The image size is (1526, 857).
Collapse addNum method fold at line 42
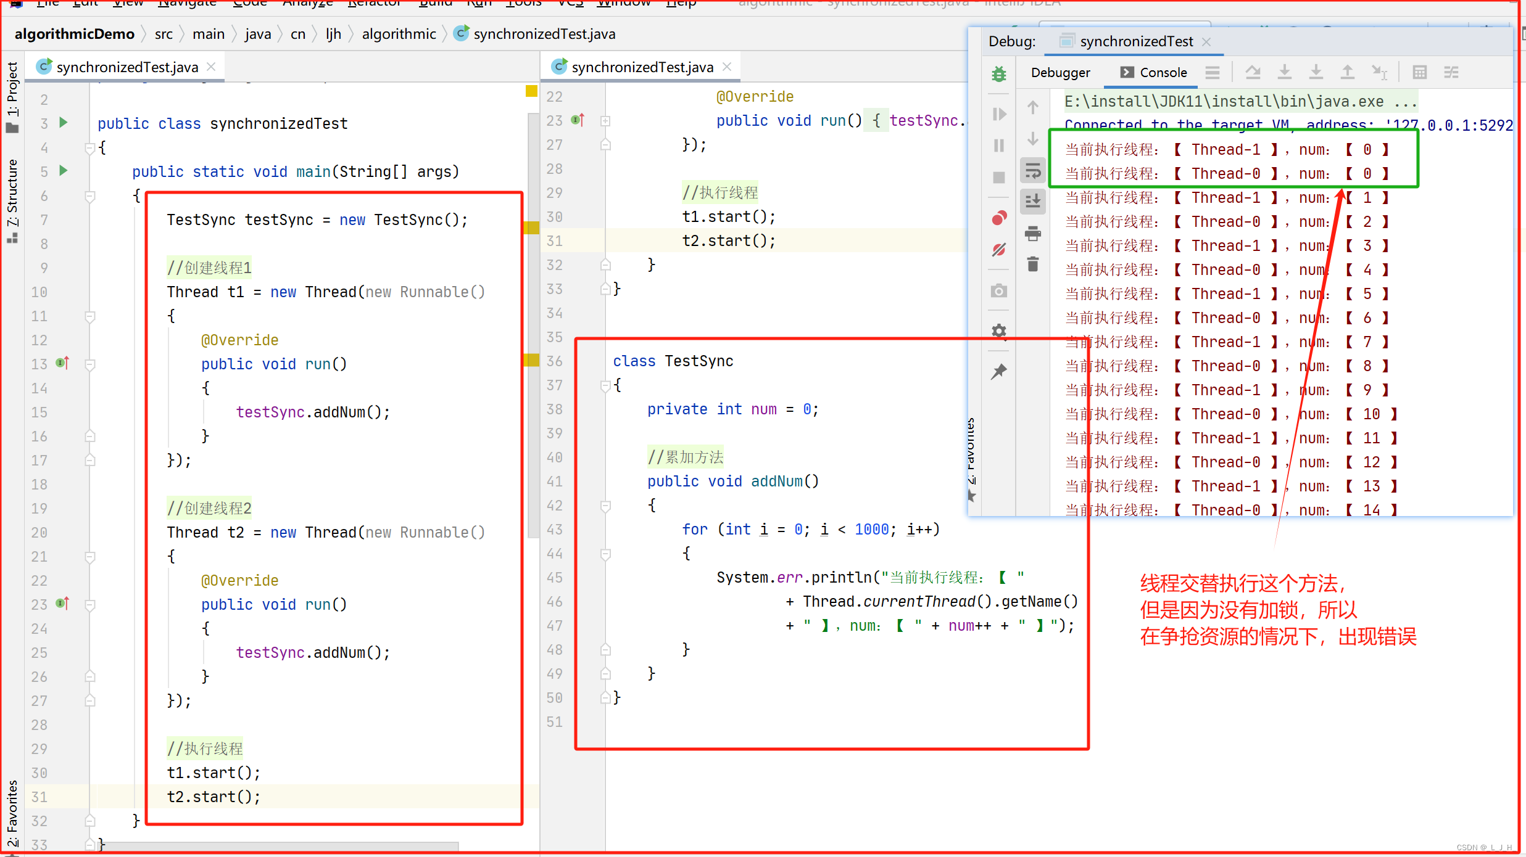tap(606, 506)
